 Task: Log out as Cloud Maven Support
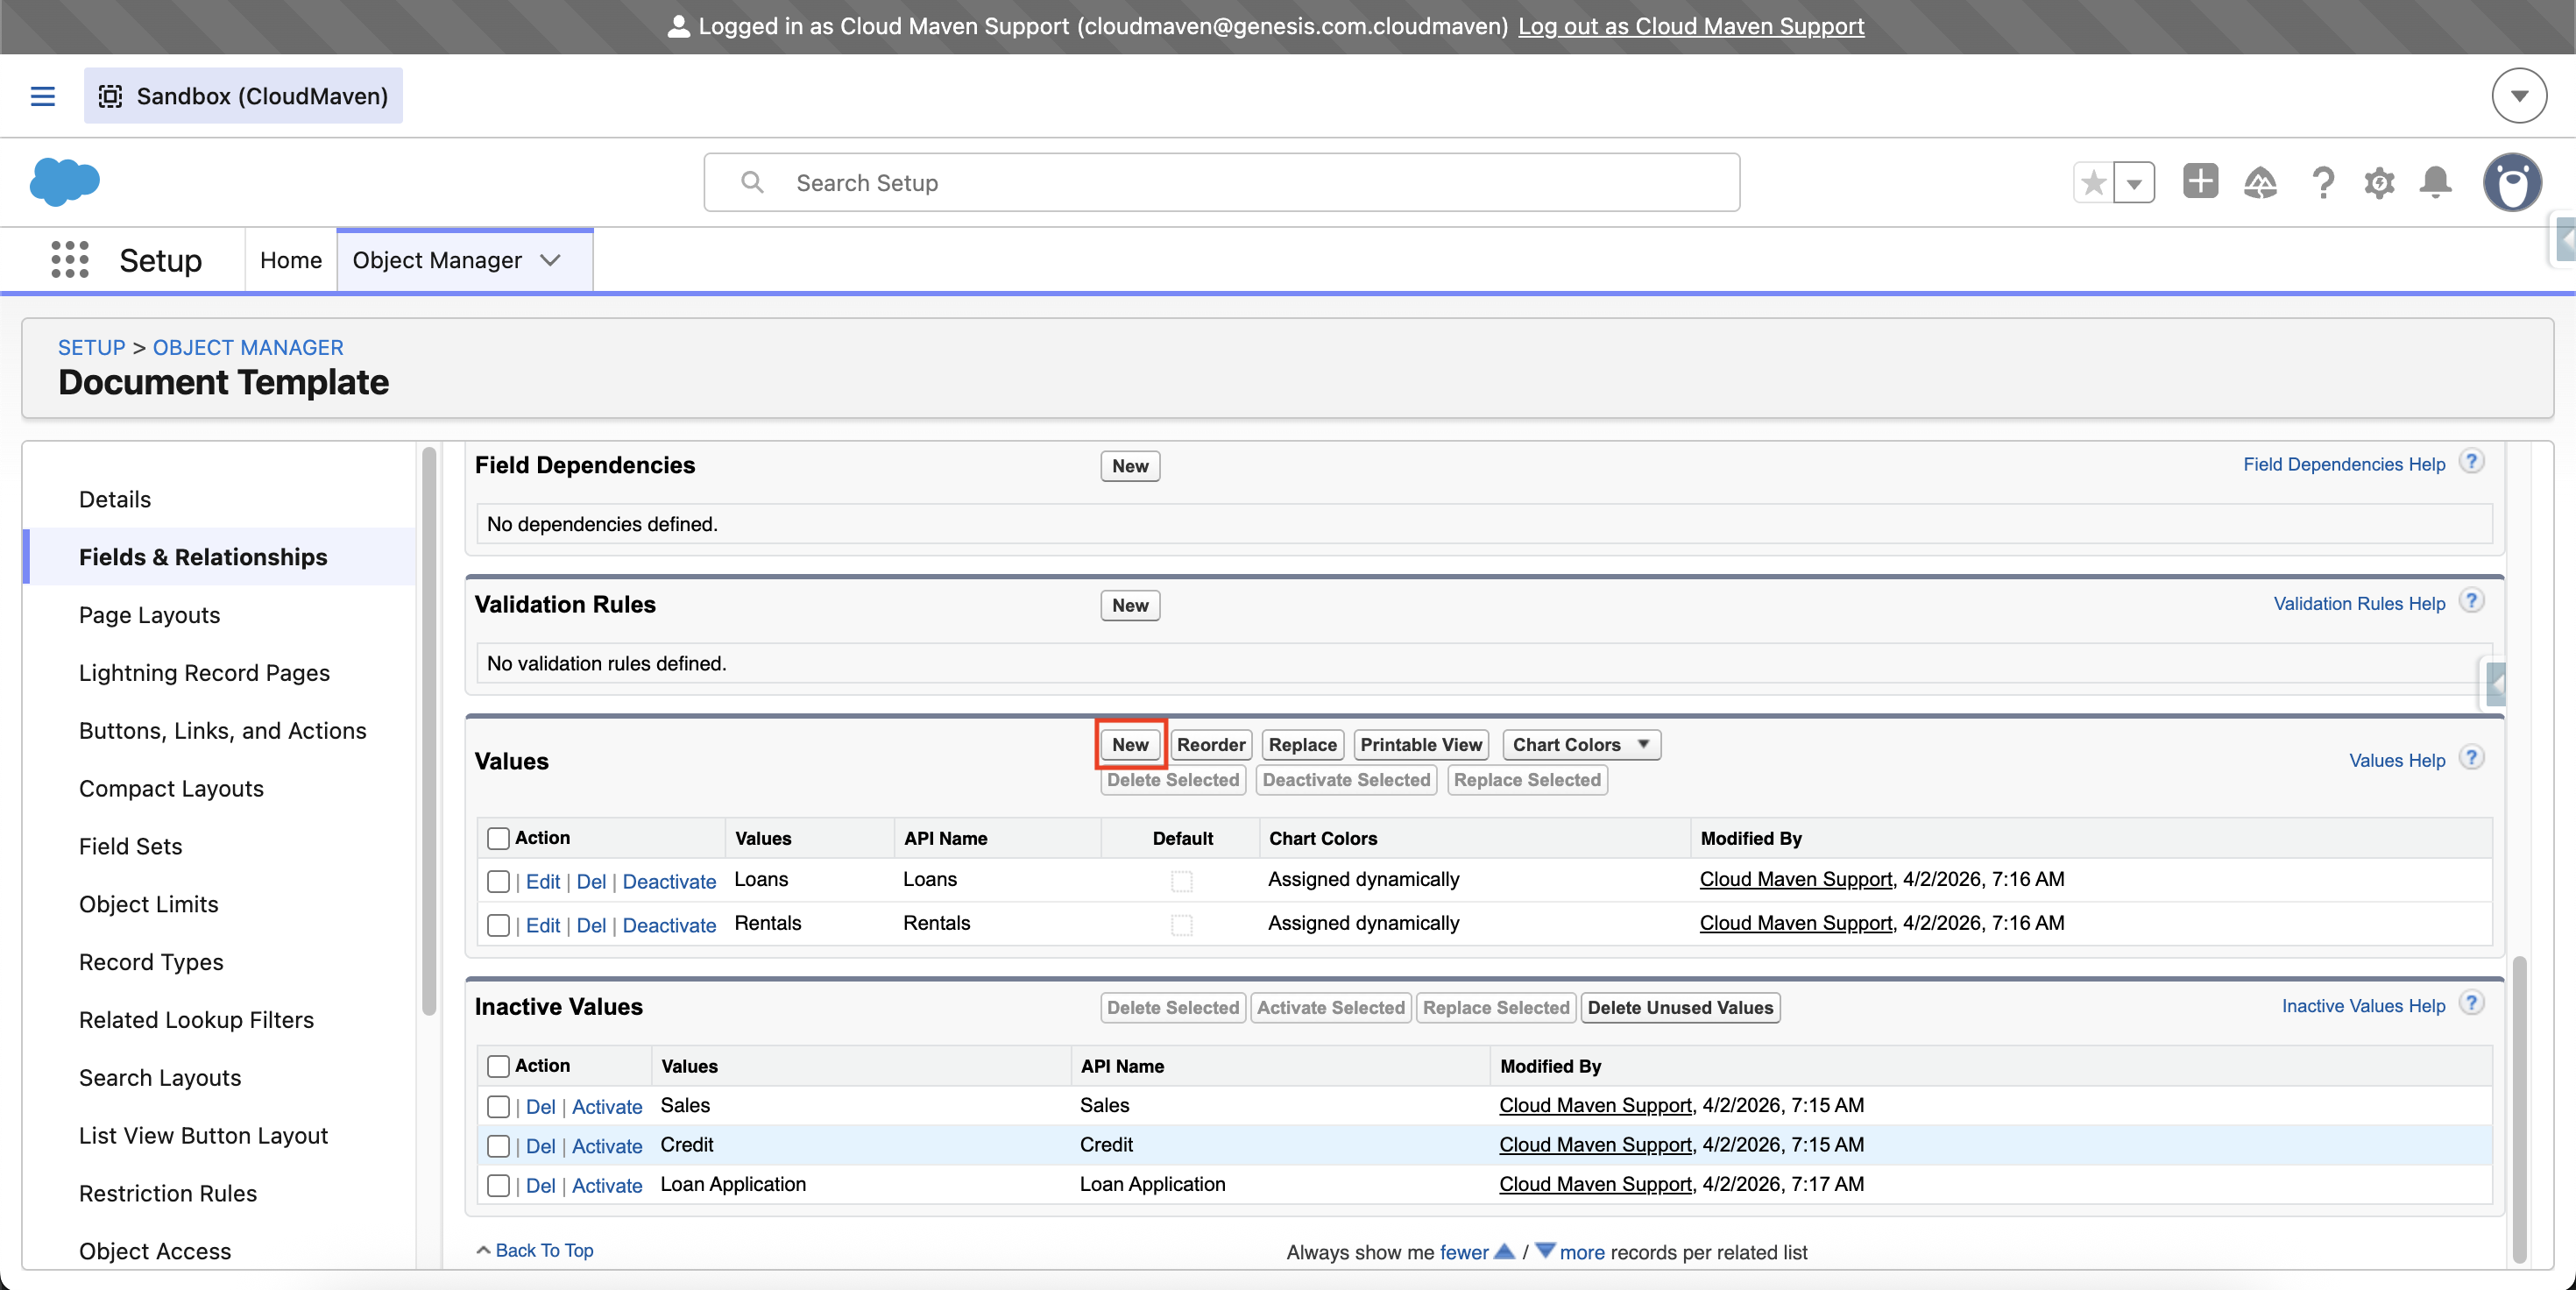(1691, 26)
